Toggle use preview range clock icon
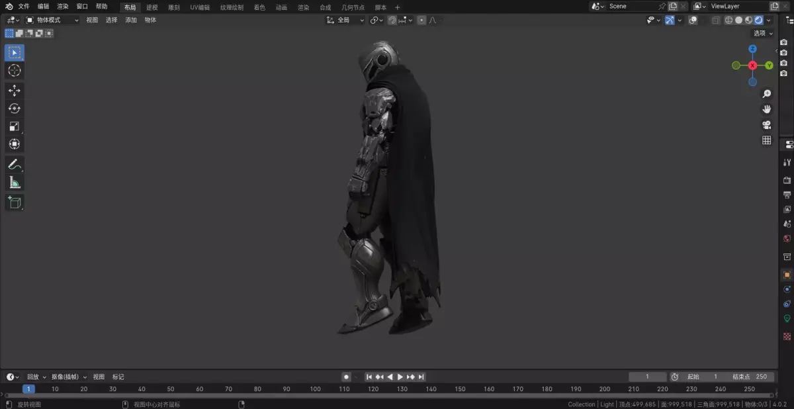 [674, 377]
